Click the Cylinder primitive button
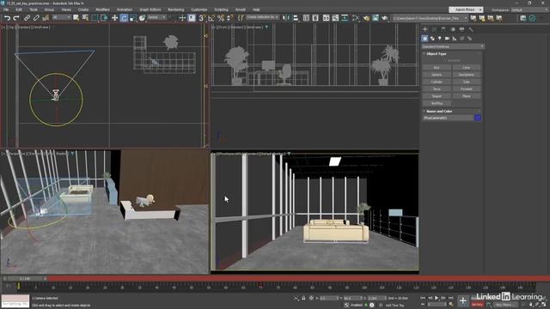 (x=437, y=82)
